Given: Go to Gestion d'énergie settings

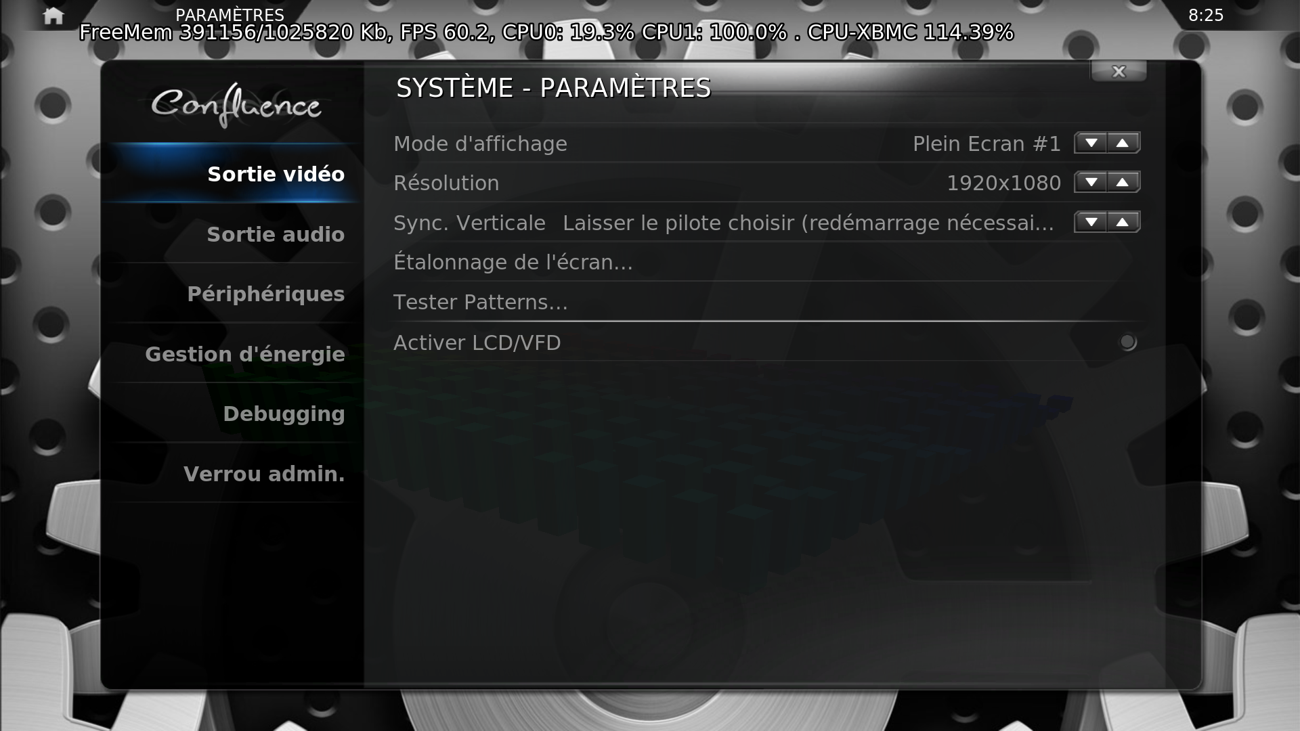Looking at the screenshot, I should pyautogui.click(x=232, y=354).
